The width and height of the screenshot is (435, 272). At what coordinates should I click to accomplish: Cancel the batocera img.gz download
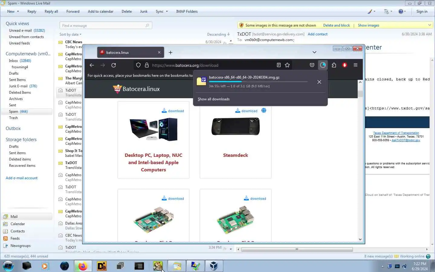319,82
